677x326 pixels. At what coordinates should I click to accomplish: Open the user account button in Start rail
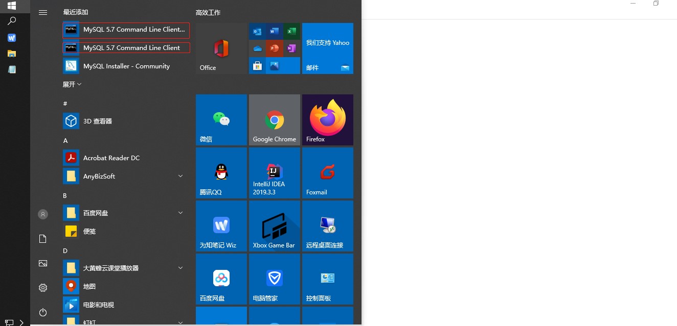click(43, 214)
